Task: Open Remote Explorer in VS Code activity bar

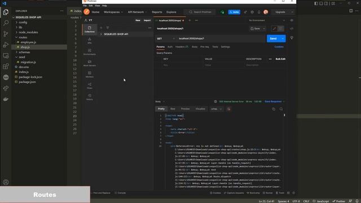Action: click(x=6, y=55)
